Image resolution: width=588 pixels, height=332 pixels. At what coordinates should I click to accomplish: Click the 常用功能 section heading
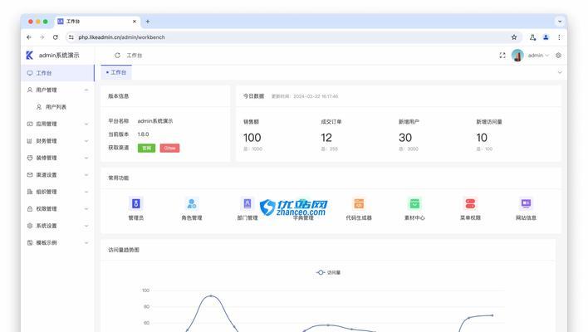click(x=119, y=178)
